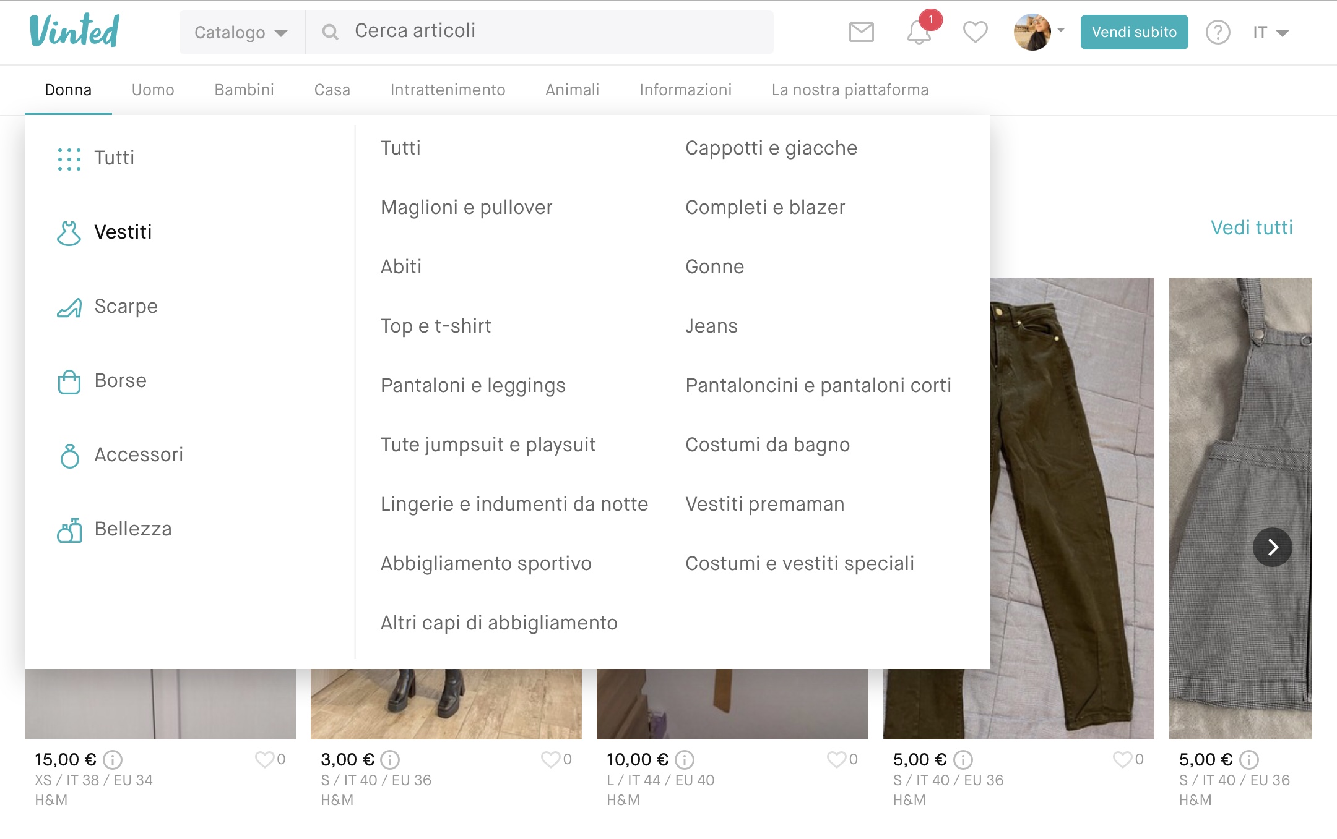Open the messages envelope icon
The height and width of the screenshot is (839, 1337).
pyautogui.click(x=861, y=32)
